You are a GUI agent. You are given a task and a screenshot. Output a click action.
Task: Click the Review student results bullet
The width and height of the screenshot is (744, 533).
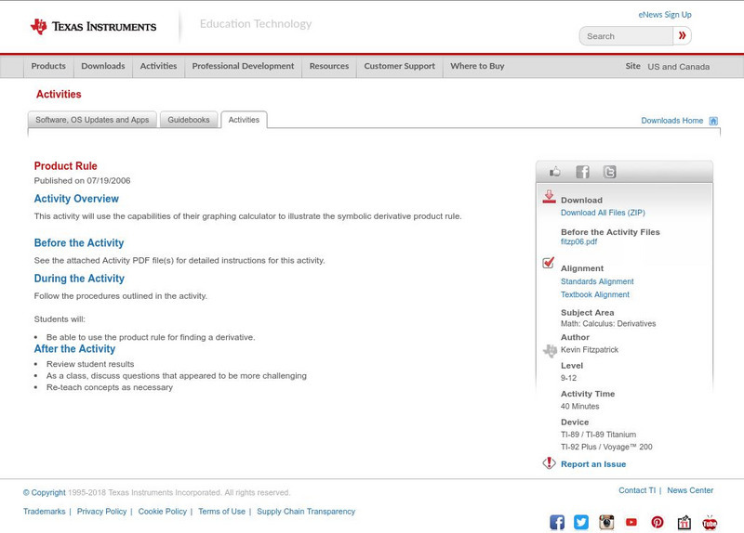pyautogui.click(x=90, y=364)
